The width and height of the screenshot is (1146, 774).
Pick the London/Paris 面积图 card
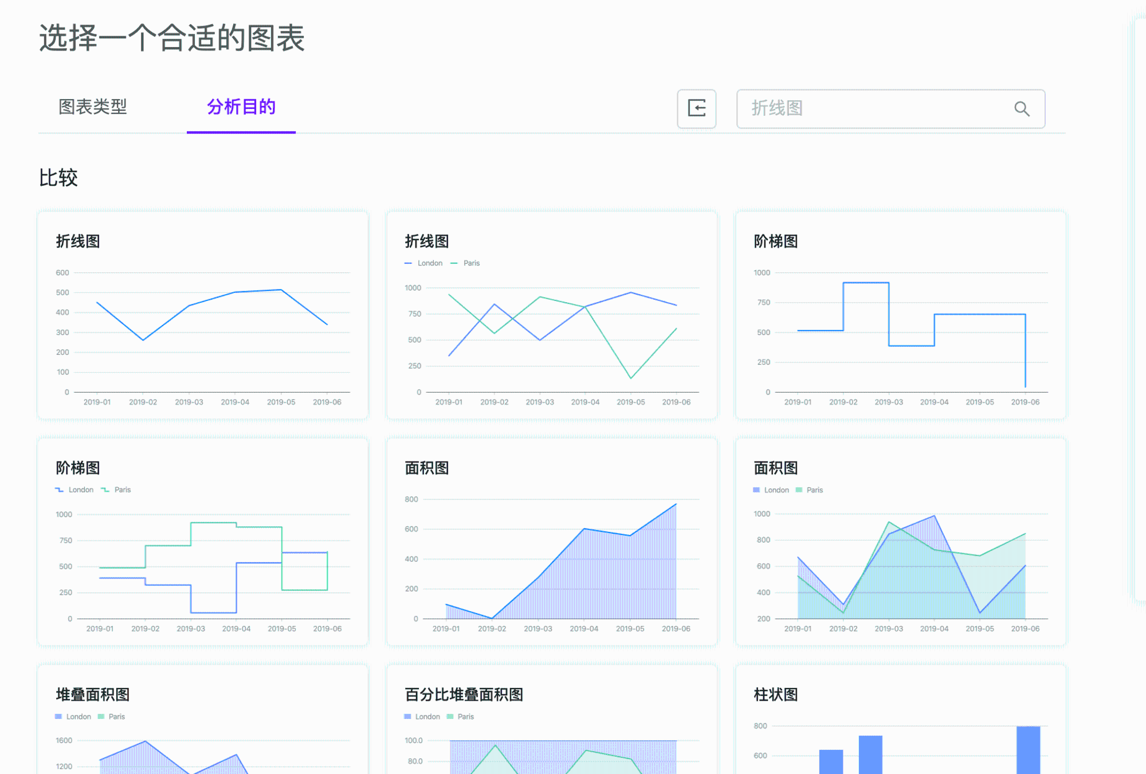[x=901, y=542]
